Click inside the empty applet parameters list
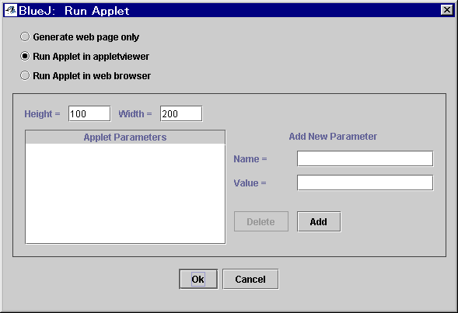Image resolution: width=458 pixels, height=313 pixels. pos(125,193)
